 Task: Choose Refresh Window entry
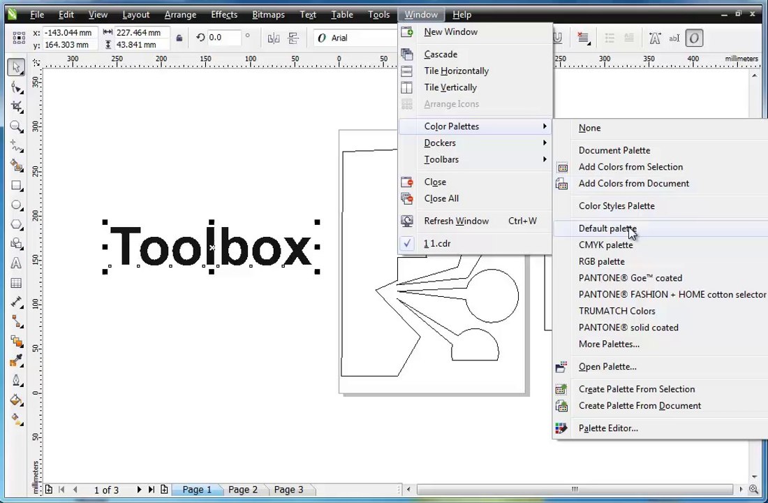[x=475, y=221]
